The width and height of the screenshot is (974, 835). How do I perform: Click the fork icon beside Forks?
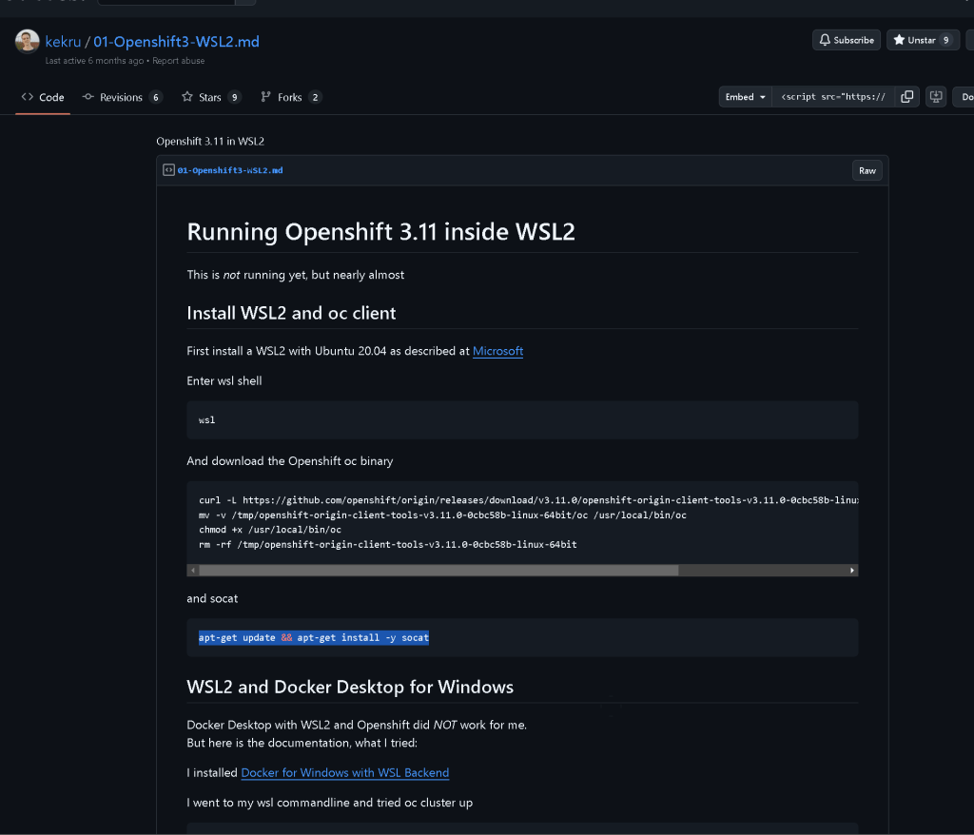coord(266,97)
